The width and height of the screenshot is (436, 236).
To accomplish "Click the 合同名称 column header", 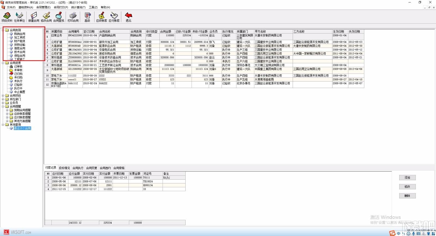I will click(x=114, y=32).
